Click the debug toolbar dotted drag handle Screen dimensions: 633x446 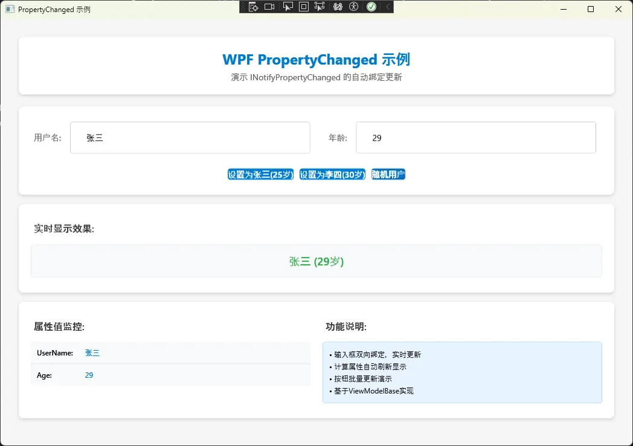tap(243, 7)
